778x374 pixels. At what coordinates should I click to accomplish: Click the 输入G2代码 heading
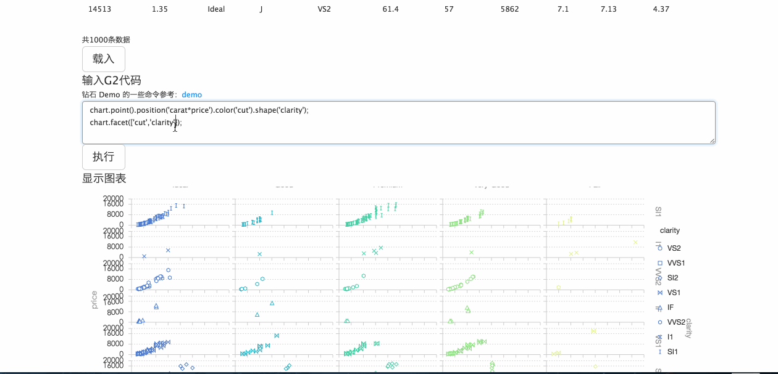tap(112, 80)
